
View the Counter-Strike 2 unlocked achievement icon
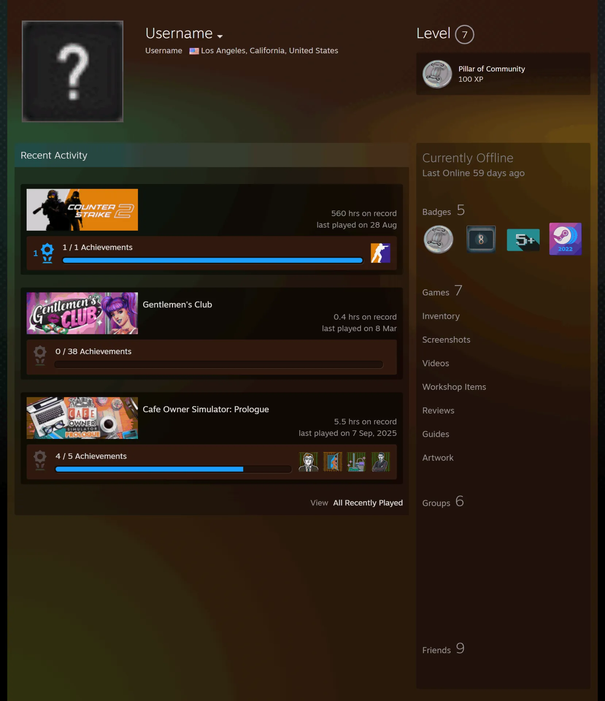click(x=380, y=253)
